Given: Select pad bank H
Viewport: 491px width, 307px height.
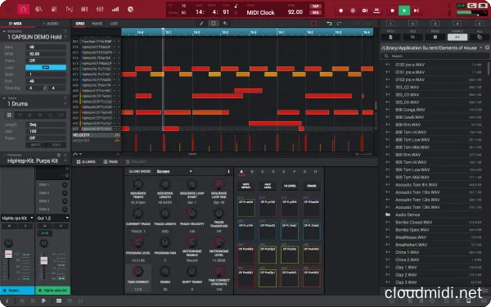Looking at the screenshot, I should (x=315, y=172).
